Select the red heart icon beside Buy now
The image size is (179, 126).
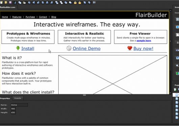130,48
